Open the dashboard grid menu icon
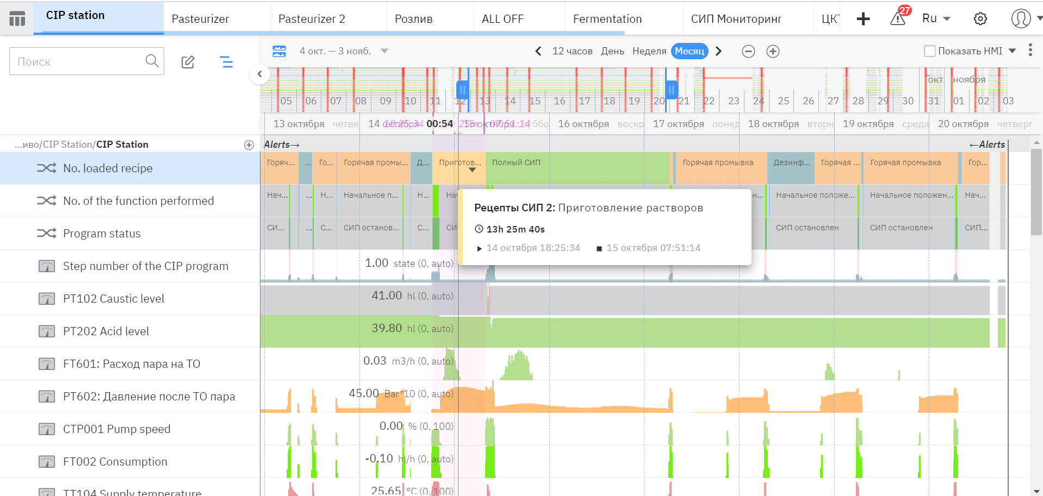 click(17, 19)
